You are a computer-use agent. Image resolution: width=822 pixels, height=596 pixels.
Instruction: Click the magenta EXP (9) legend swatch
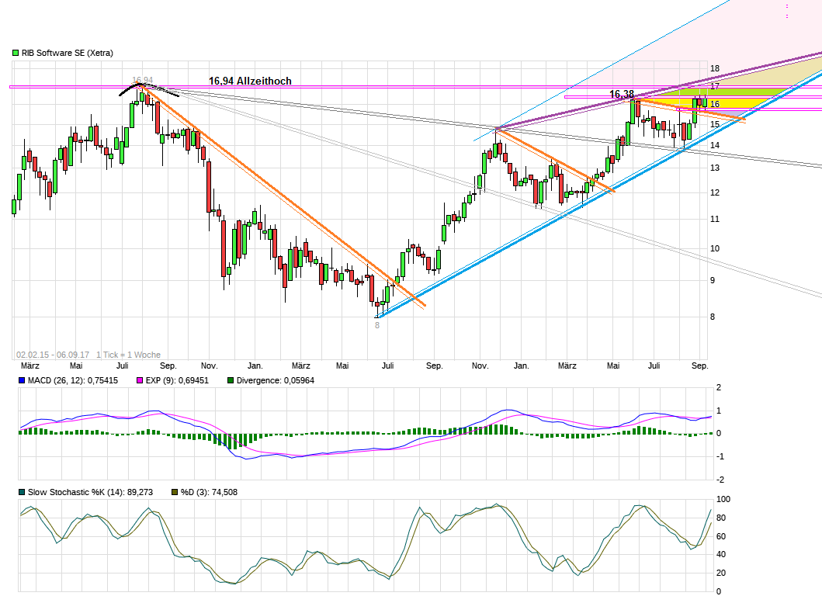pos(140,380)
